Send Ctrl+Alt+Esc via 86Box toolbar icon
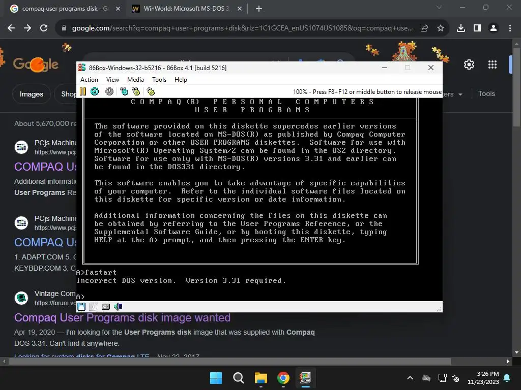Screen dimensions: 521x390 tap(136, 91)
